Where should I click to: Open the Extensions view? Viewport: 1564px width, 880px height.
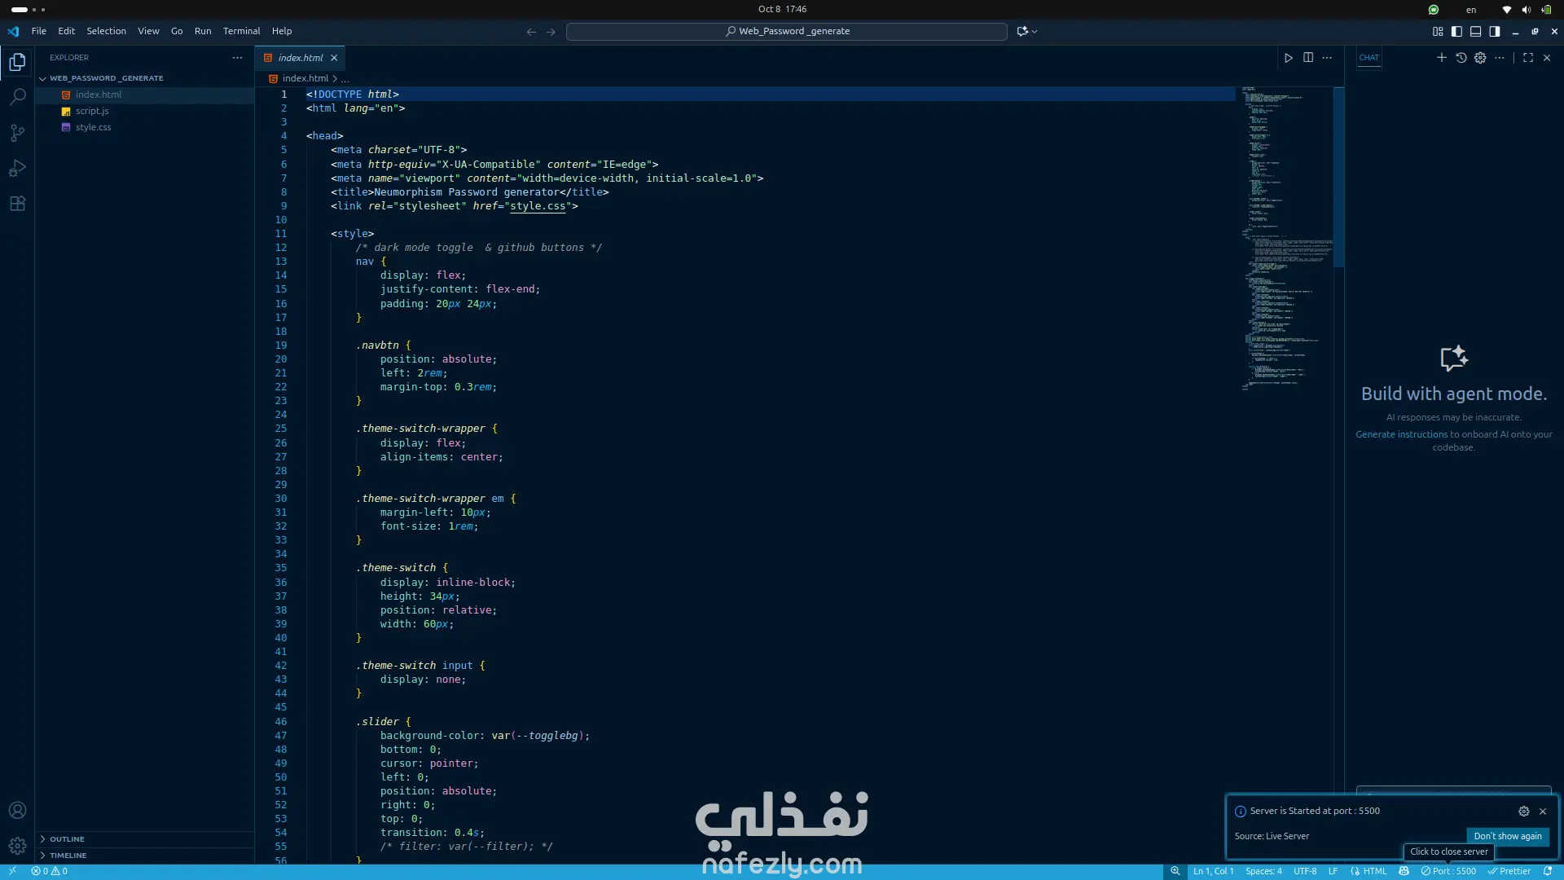17,204
